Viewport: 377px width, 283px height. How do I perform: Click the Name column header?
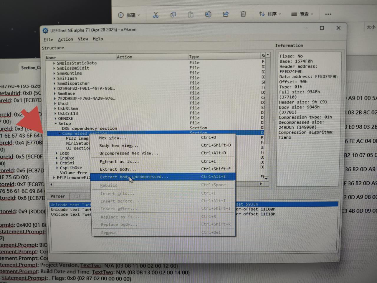(80, 57)
